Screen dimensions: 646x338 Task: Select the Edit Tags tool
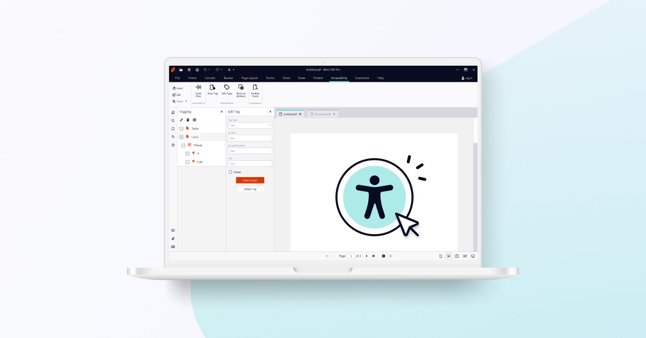(x=227, y=88)
